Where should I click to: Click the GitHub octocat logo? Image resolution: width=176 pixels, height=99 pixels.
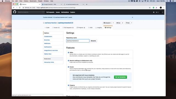15,12
